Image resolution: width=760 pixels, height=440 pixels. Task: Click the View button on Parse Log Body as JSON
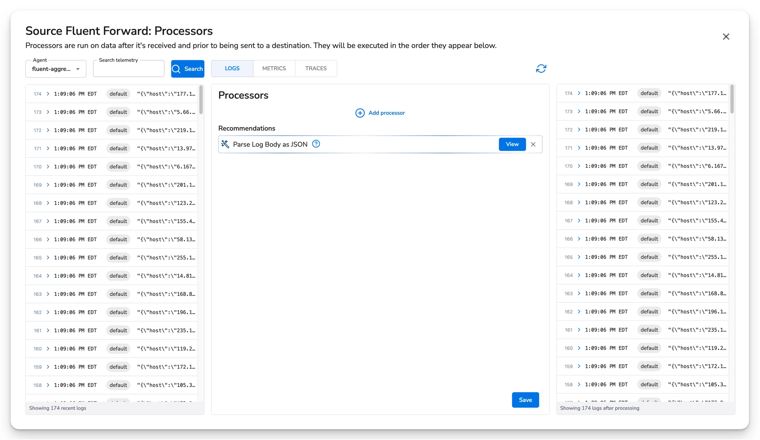coord(512,144)
